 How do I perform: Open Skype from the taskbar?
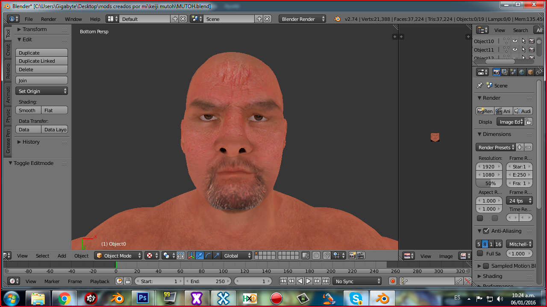click(x=356, y=298)
